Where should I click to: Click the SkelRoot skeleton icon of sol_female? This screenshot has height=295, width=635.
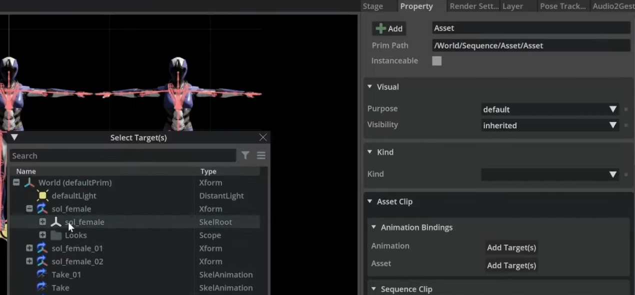coord(56,222)
